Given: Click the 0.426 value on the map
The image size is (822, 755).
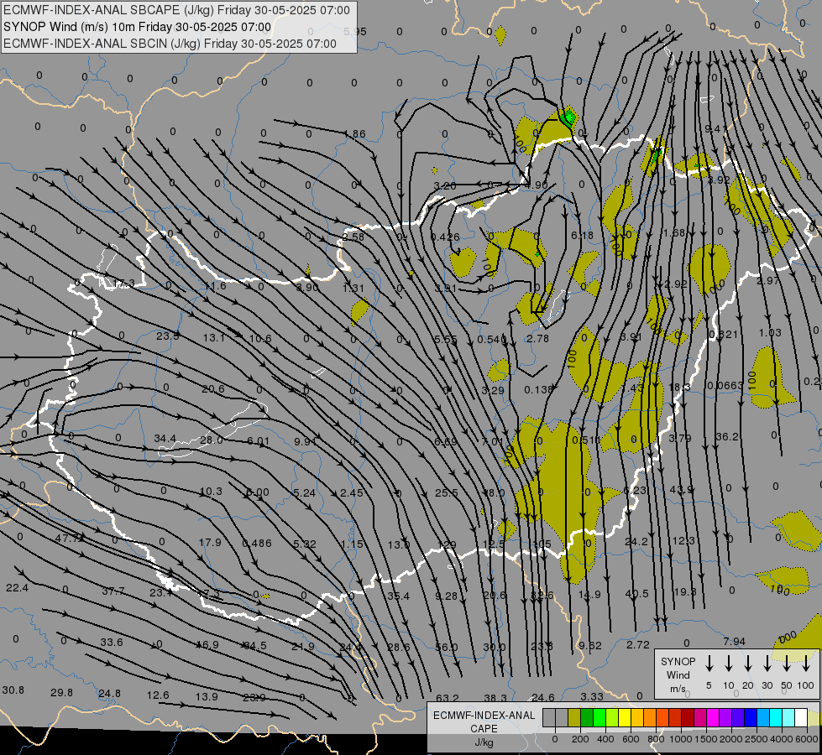Looking at the screenshot, I should 445,237.
